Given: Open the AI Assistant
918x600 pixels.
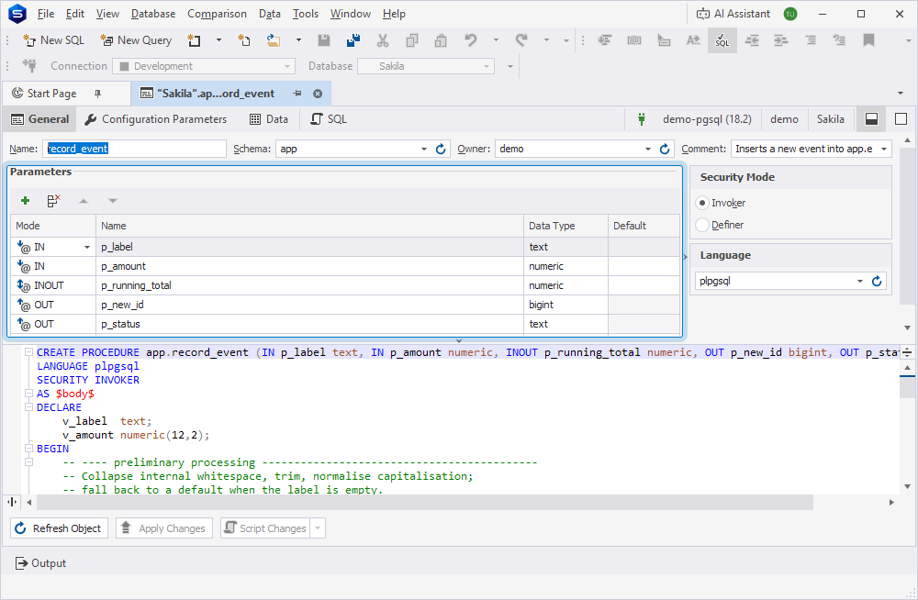Looking at the screenshot, I should (733, 14).
